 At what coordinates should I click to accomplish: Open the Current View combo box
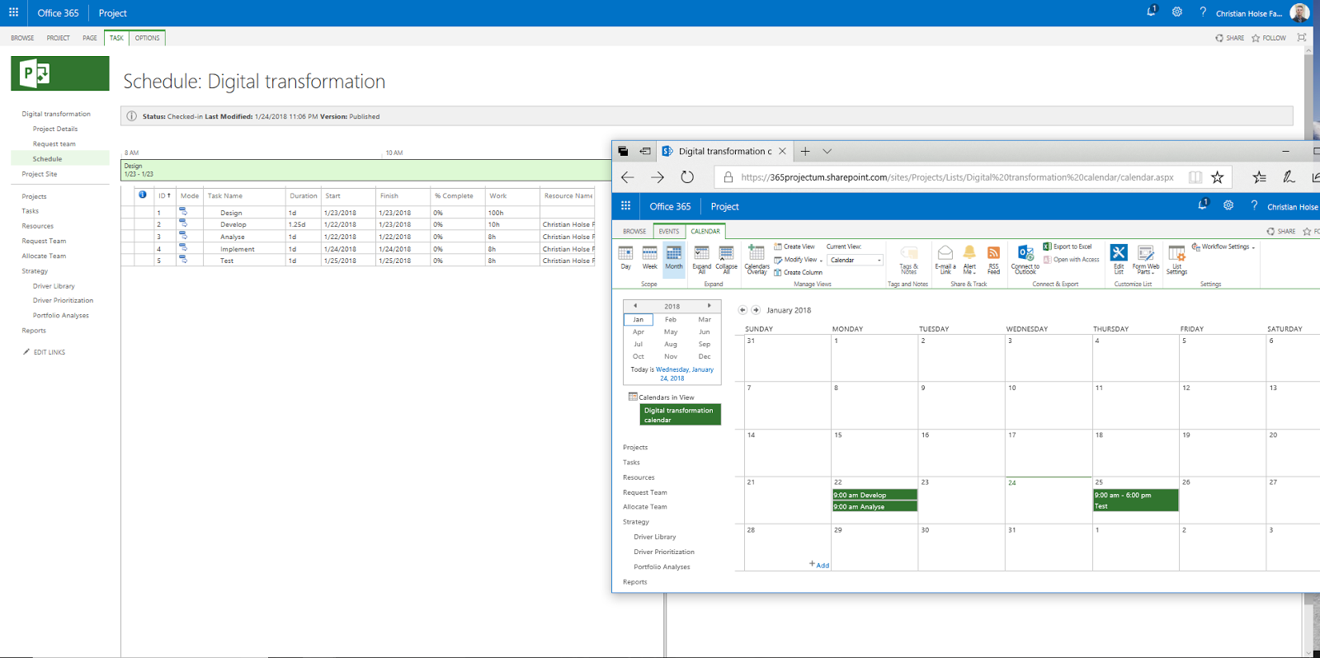tap(856, 260)
